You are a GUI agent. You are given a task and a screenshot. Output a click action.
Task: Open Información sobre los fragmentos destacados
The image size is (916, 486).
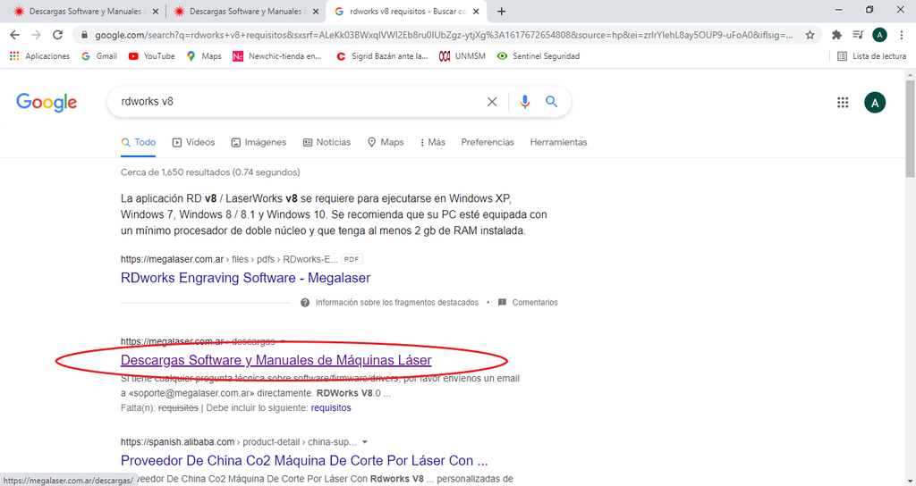[x=390, y=302]
